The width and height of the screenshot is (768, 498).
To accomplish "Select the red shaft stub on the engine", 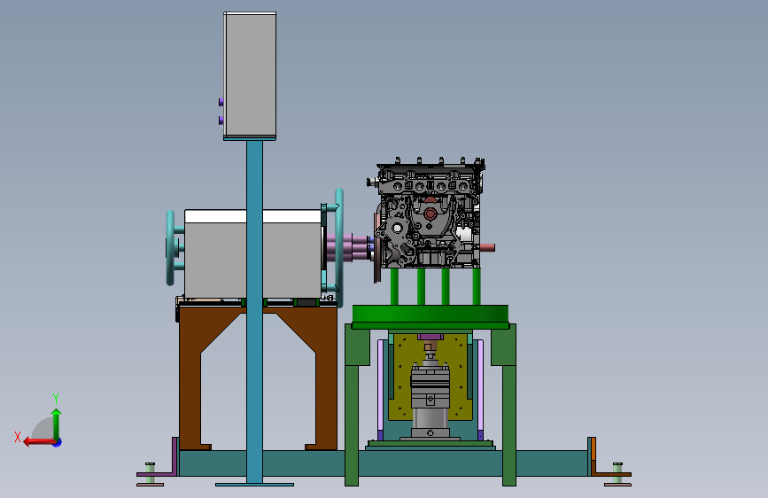I will 487,247.
